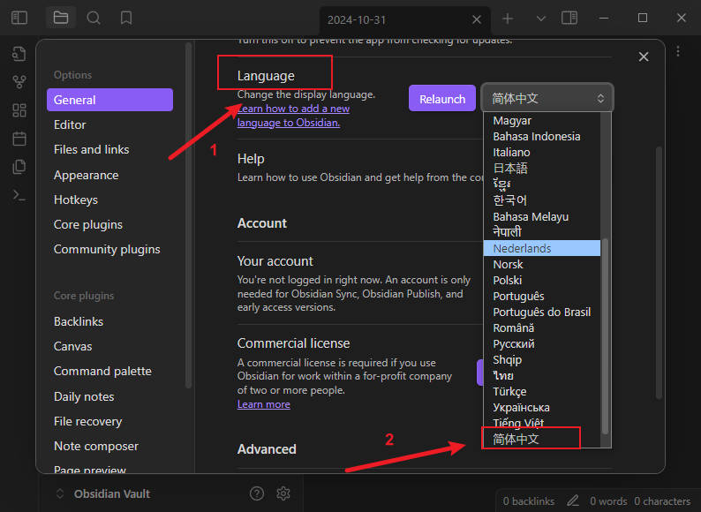Open Note composer plugin settings
701x512 pixels.
tap(109, 446)
